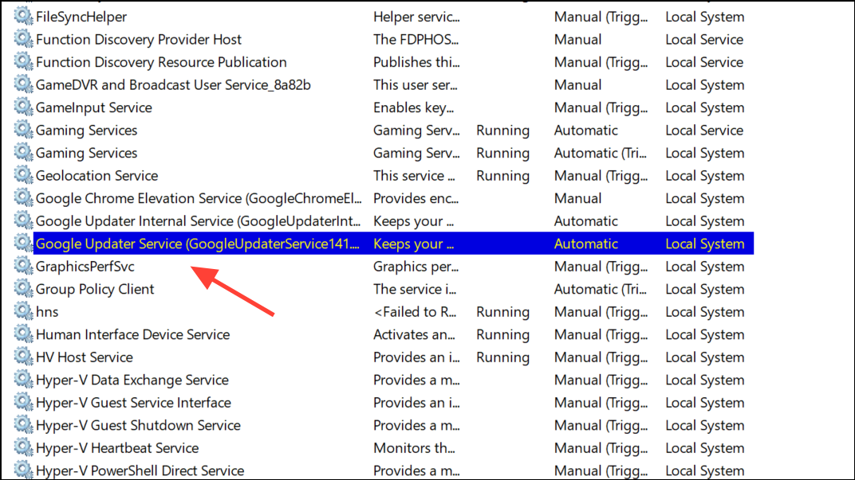This screenshot has height=480, width=855.
Task: Select Hyper-V Data Exchange Service
Action: click(132, 380)
